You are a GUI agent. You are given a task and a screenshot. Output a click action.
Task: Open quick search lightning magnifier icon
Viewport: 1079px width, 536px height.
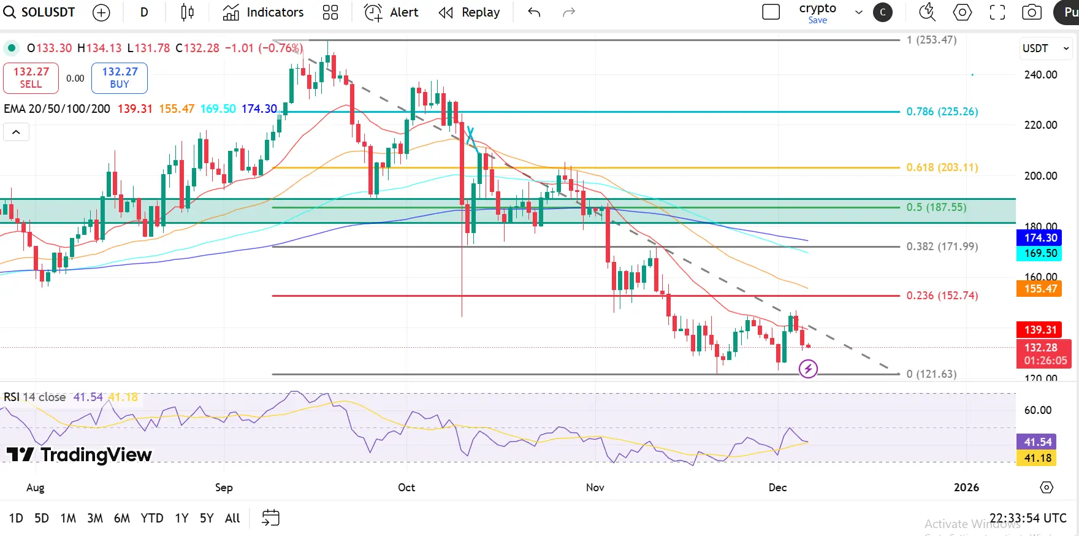(927, 12)
